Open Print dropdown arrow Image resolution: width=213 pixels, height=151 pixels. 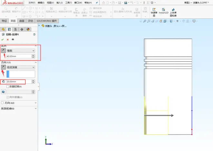129,3
